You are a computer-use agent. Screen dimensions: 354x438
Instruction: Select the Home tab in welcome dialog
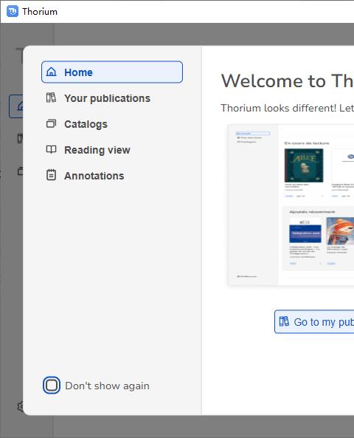coord(112,72)
